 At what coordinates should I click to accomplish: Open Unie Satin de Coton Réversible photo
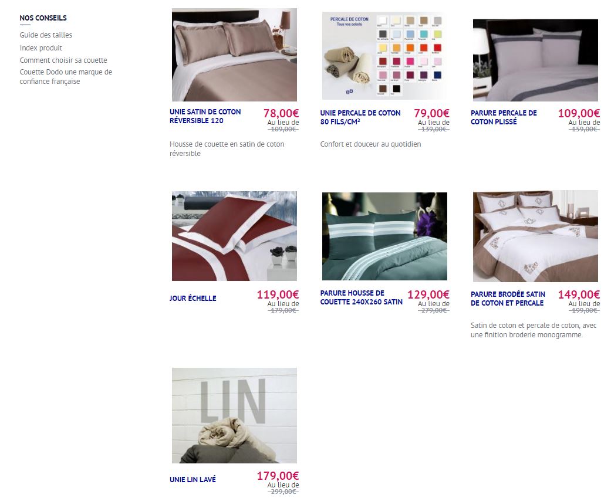234,55
